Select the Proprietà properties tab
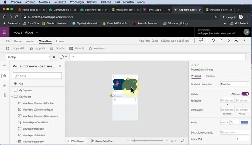This screenshot has height=145, width=252. [196, 76]
